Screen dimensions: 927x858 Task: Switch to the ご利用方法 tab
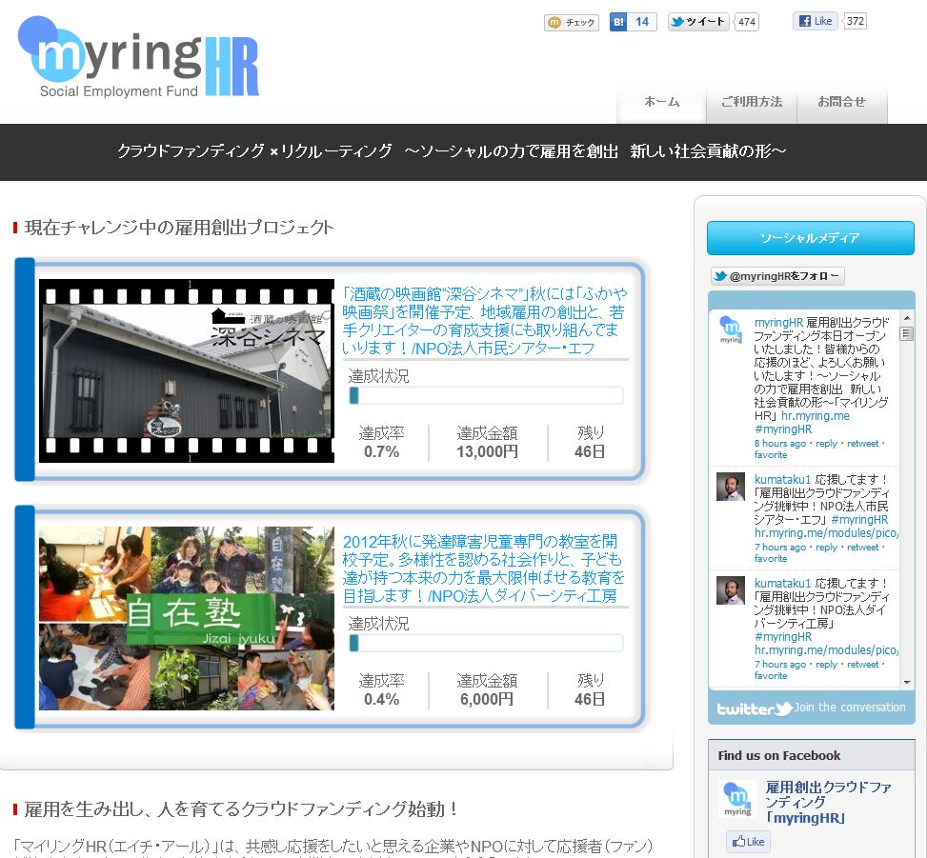[x=751, y=102]
